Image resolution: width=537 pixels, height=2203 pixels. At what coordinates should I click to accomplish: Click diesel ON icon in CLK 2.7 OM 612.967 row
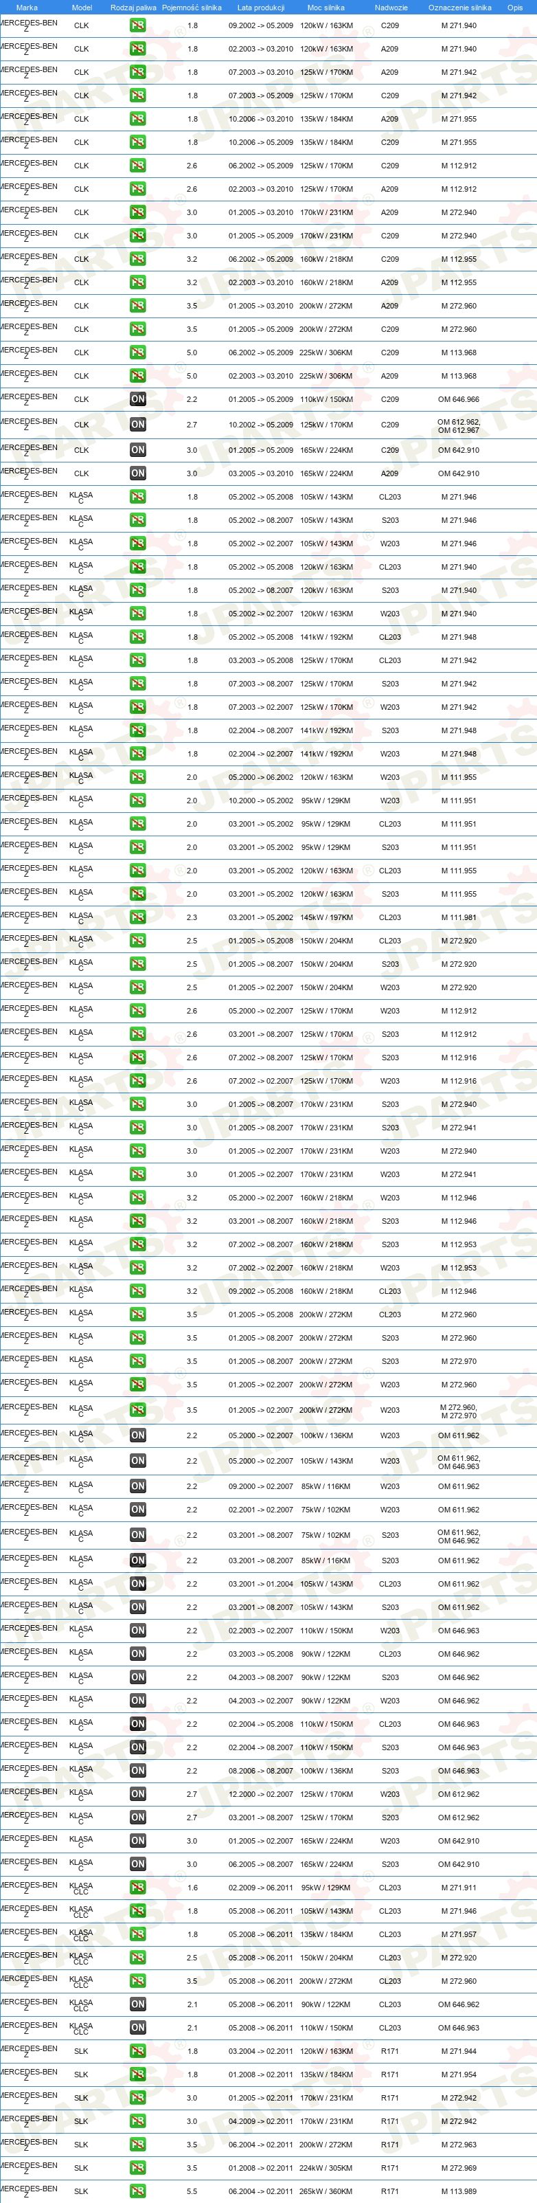(137, 424)
